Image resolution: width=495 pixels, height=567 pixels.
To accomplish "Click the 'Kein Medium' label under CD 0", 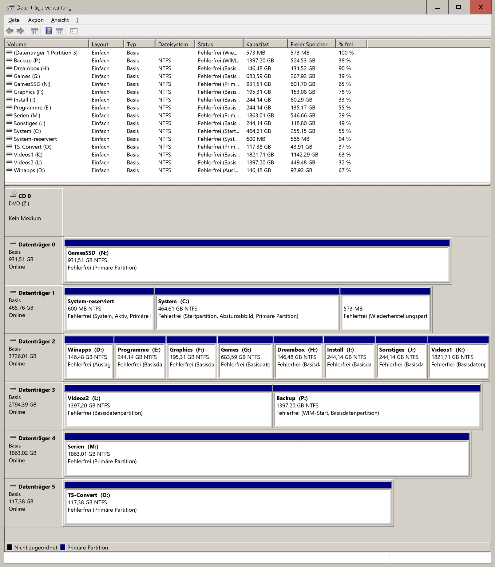I will coord(25,218).
